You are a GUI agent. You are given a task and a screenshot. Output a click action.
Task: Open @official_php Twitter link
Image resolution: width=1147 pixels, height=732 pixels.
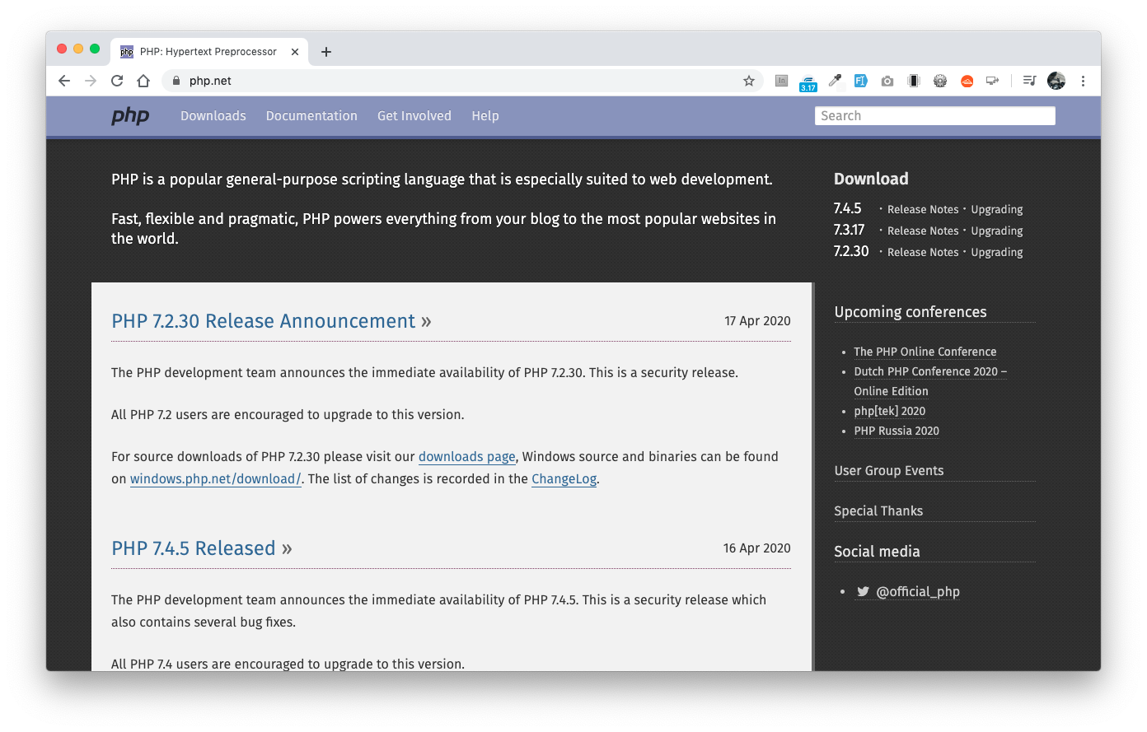[x=918, y=591]
